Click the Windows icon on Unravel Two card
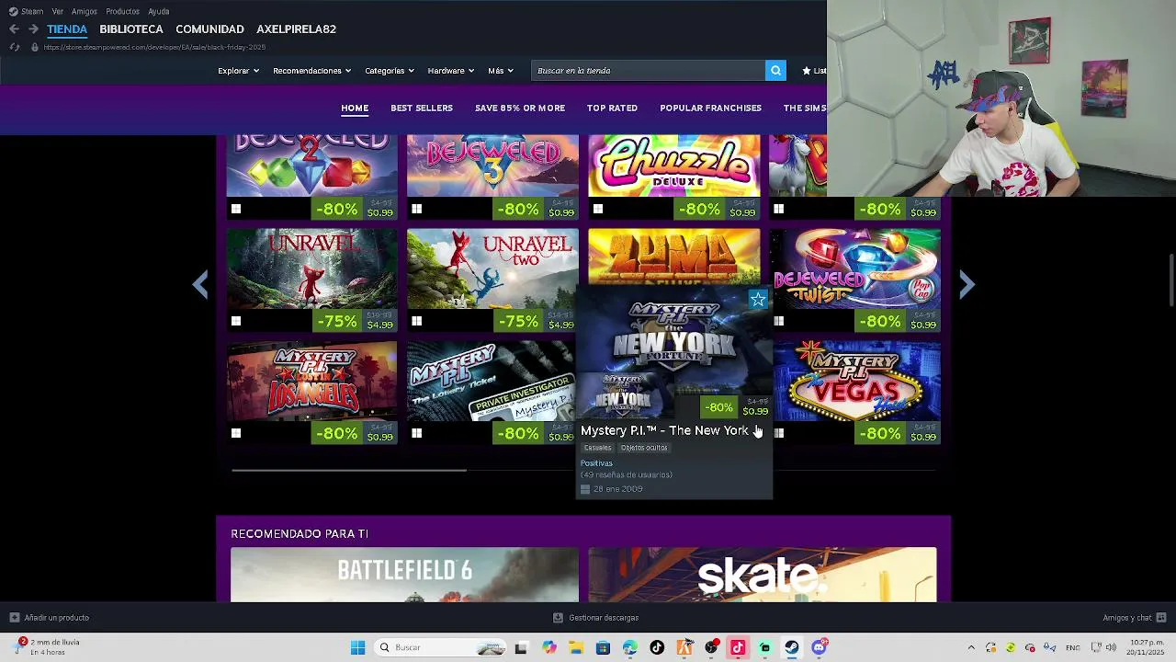The width and height of the screenshot is (1176, 662). click(417, 321)
